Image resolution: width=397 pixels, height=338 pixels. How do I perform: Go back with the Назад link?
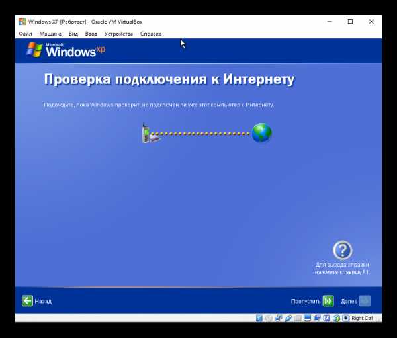43,301
